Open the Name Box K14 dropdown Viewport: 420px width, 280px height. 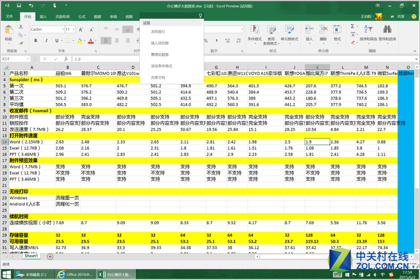[28, 58]
